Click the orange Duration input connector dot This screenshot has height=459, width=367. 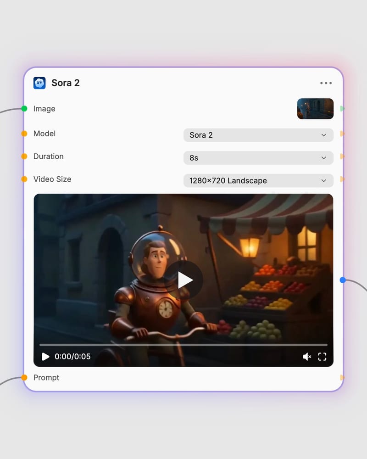24,157
